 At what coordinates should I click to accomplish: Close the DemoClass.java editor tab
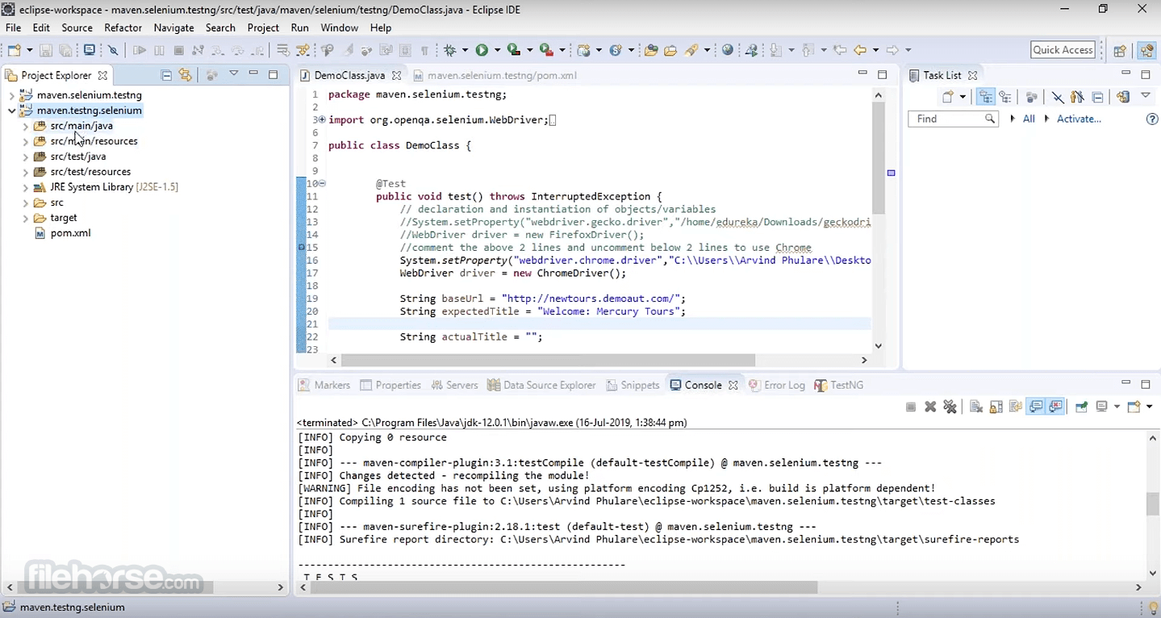click(x=396, y=75)
